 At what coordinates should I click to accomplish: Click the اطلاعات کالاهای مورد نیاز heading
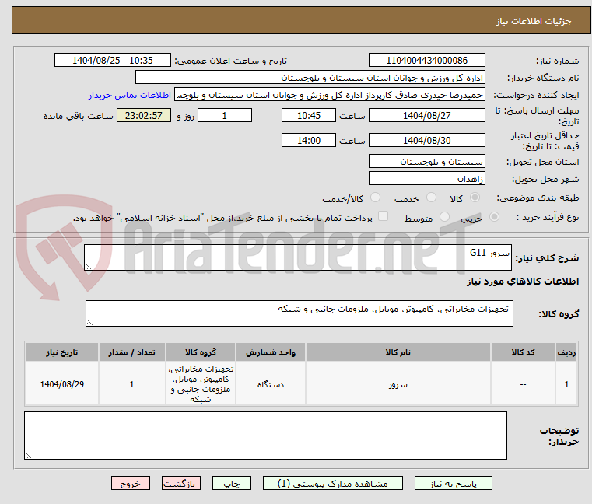click(x=523, y=282)
